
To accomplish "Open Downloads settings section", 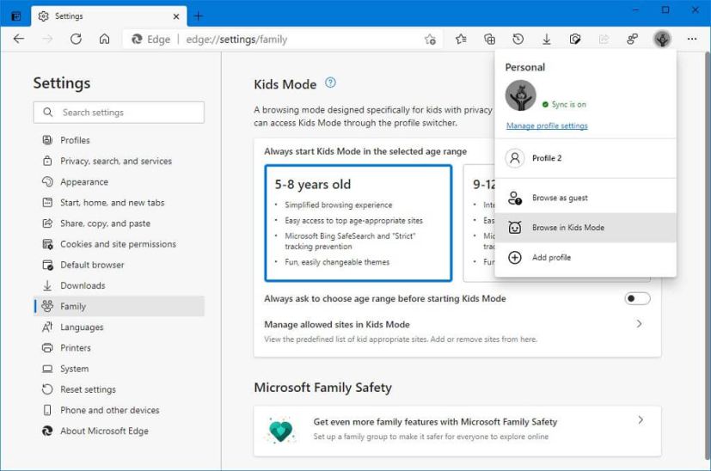I will 119,285.
